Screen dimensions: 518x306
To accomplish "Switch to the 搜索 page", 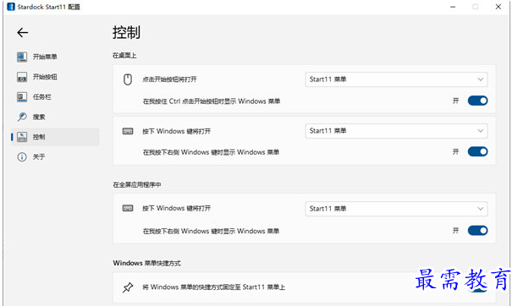I will tap(55, 117).
